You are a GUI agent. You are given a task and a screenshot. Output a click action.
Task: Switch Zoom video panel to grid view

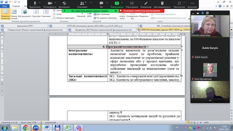[x=207, y=13]
